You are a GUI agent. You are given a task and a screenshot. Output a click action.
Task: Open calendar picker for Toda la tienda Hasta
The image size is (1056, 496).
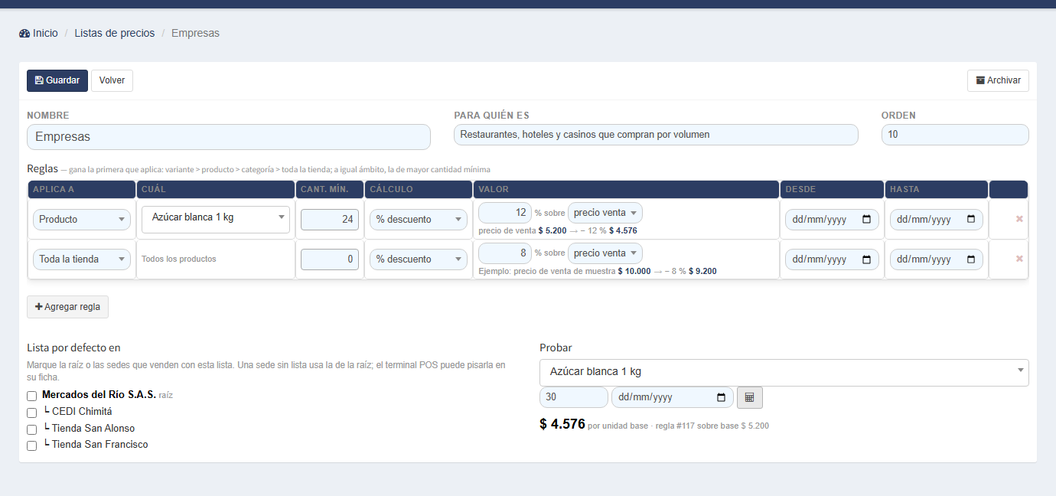click(x=970, y=259)
